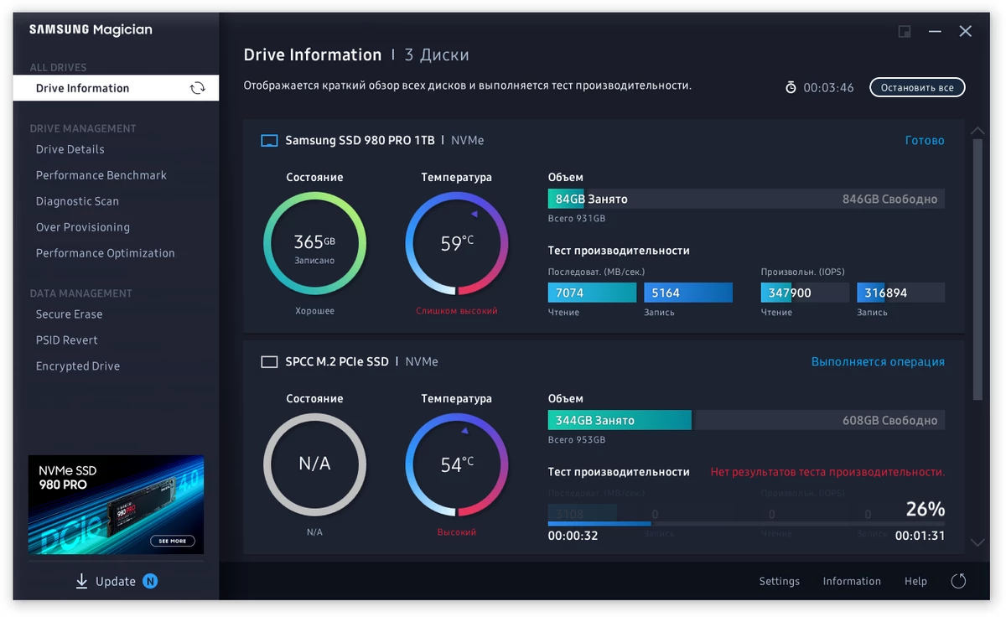1006x617 pixels.
Task: Click the refresh icon next to Help
Action: pos(959,581)
